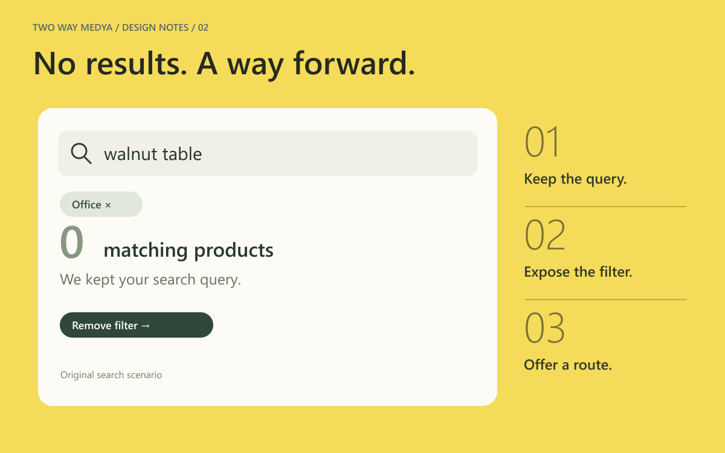Click the 02 breadcrumb page number

tap(203, 28)
